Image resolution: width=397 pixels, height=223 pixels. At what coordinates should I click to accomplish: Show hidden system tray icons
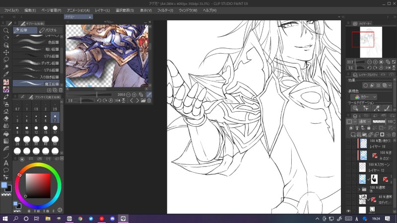point(317,219)
